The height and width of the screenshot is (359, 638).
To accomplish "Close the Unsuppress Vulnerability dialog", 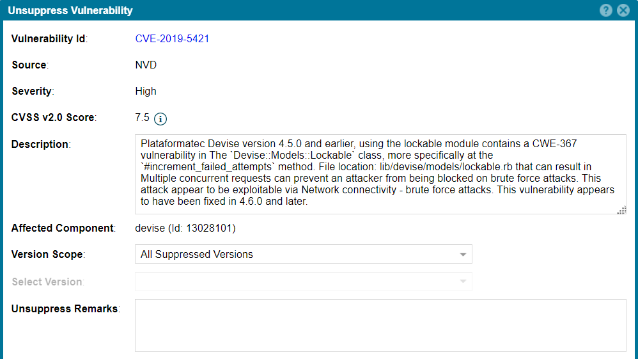I will pos(623,10).
